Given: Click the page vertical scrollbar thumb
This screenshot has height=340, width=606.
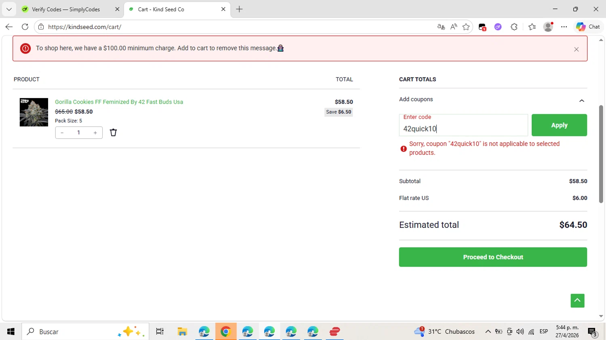Looking at the screenshot, I should pos(601,154).
